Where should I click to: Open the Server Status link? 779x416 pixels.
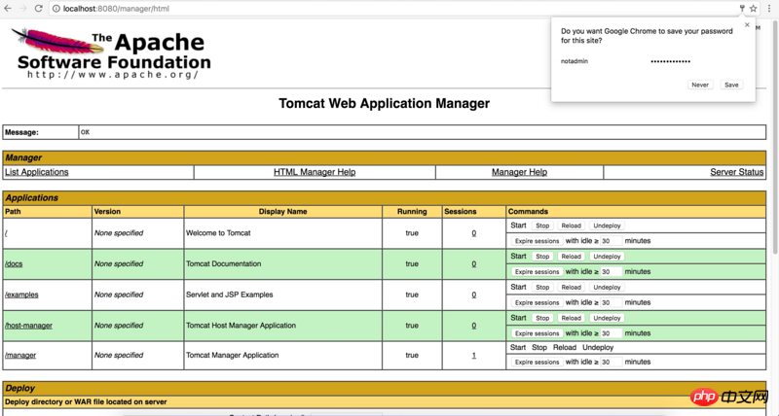(737, 172)
